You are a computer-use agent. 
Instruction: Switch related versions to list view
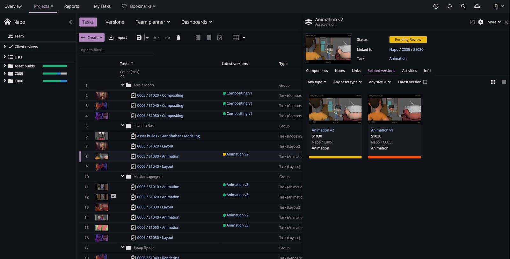pos(504,82)
